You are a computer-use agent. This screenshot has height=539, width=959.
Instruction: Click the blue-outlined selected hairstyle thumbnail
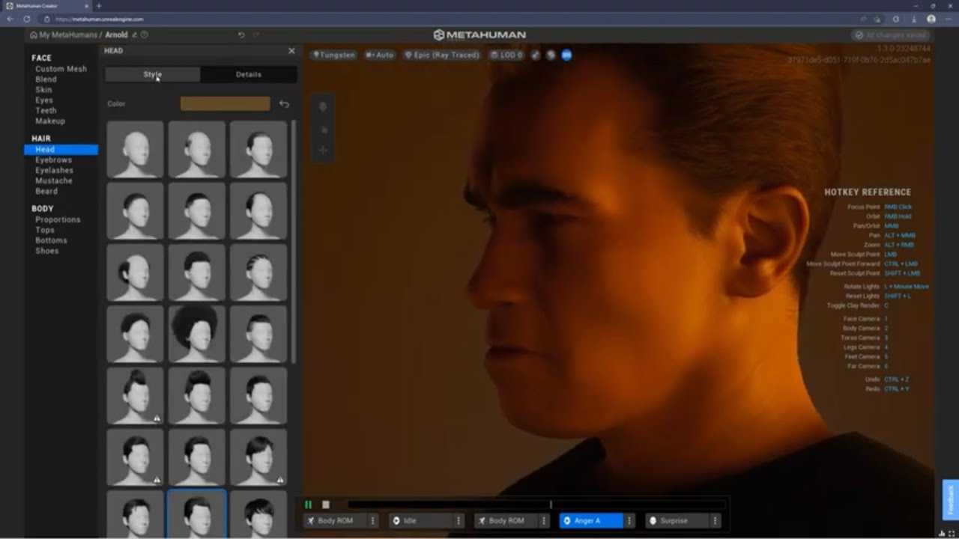(x=196, y=514)
